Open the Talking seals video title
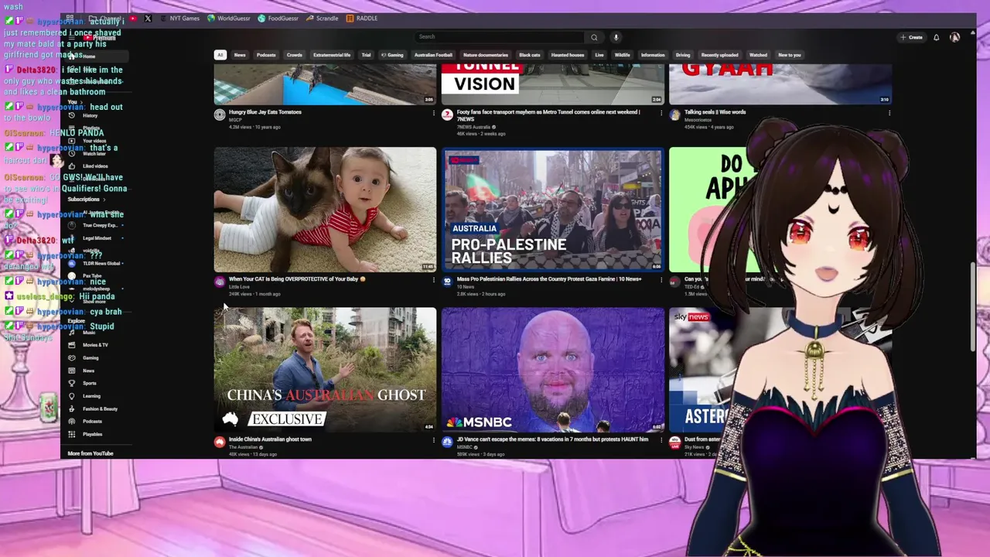 click(715, 112)
